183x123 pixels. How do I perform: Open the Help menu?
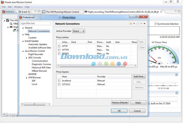pyautogui.click(x=27, y=7)
